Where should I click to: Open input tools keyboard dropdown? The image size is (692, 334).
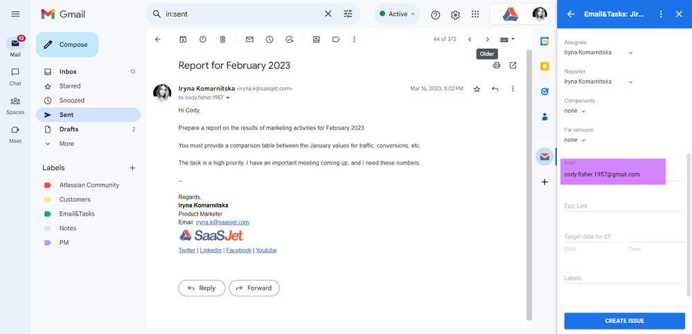coord(508,39)
